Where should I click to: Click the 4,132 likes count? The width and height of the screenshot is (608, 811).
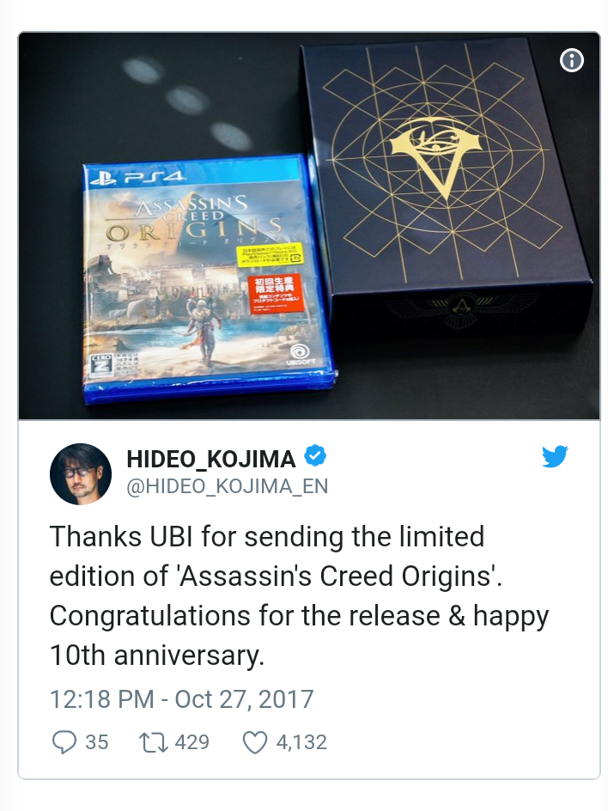[301, 742]
